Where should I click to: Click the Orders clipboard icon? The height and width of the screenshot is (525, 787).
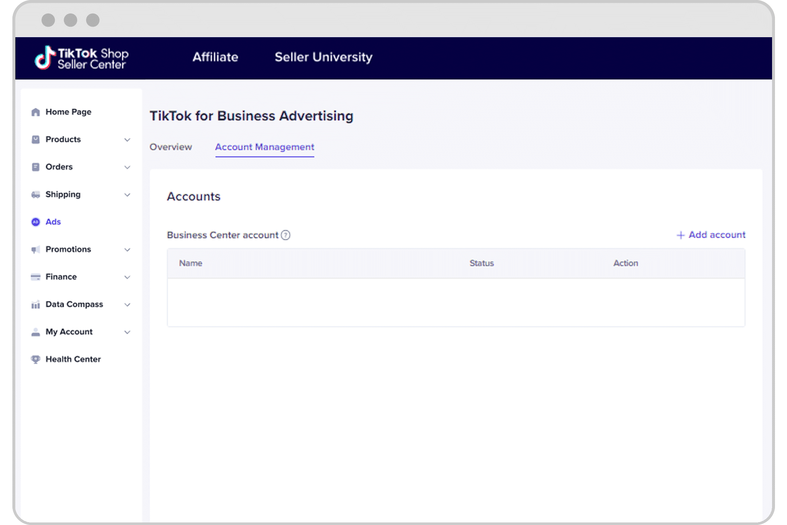point(35,167)
